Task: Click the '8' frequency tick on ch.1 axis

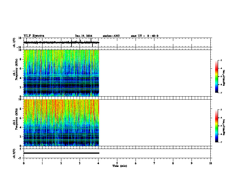Action: tap(21, 59)
